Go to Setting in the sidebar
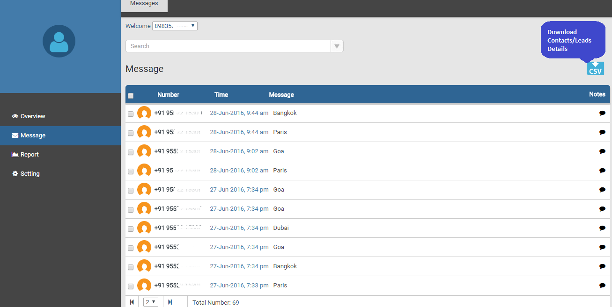The image size is (612, 307). point(29,174)
